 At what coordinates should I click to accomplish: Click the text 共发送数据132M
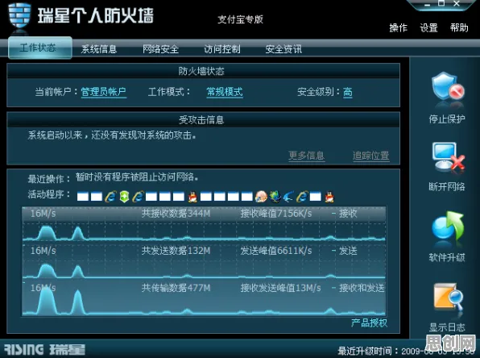(x=176, y=251)
